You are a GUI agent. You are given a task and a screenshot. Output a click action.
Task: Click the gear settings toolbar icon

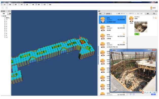pyautogui.click(x=42, y=5)
